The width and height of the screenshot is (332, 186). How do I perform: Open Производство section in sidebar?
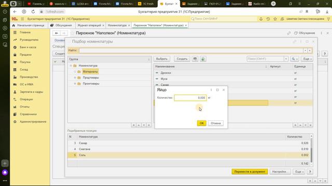(x=29, y=77)
